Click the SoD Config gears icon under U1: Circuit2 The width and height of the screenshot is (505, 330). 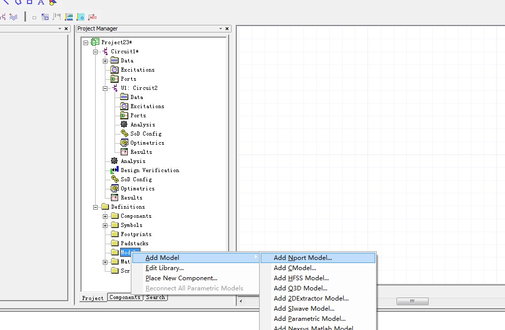point(124,134)
